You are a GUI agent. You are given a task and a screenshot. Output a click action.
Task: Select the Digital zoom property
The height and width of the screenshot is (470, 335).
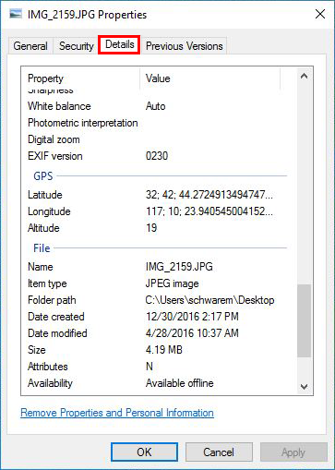[54, 139]
